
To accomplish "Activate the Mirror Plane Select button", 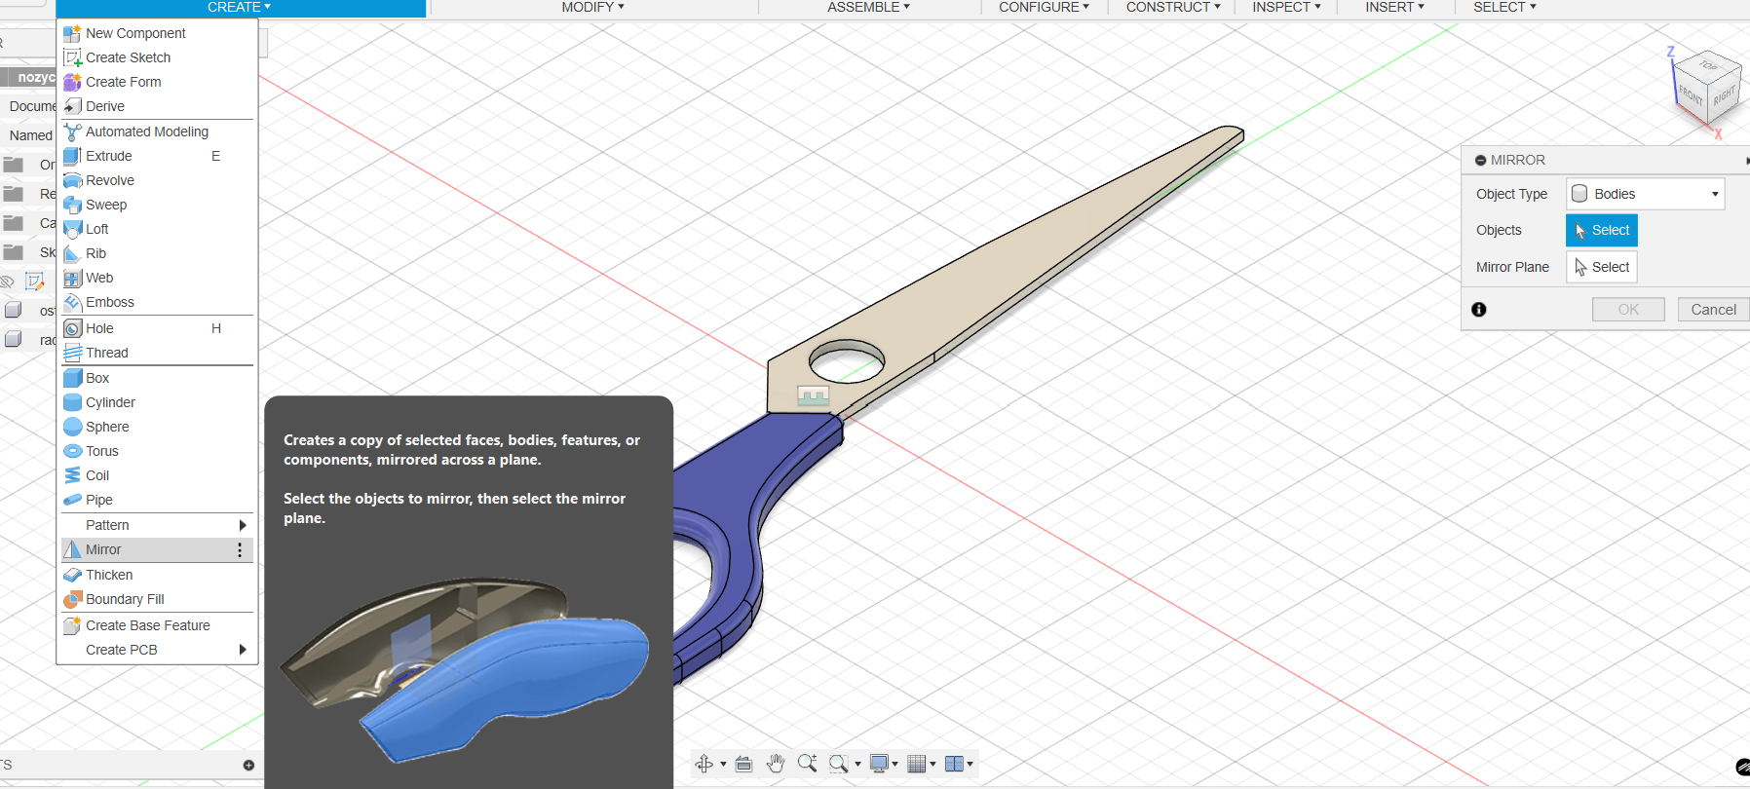I will [x=1601, y=267].
